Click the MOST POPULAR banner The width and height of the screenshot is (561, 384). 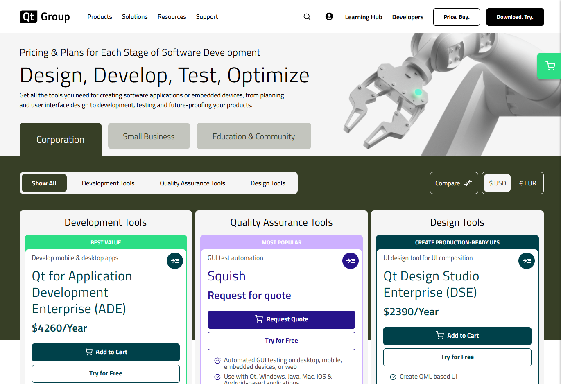[281, 242]
